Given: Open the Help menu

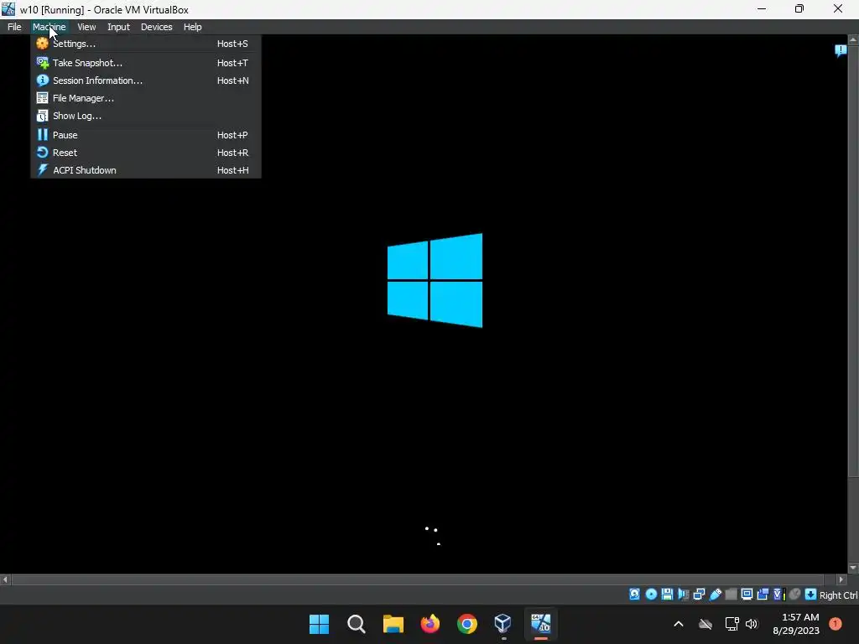Looking at the screenshot, I should tap(192, 27).
